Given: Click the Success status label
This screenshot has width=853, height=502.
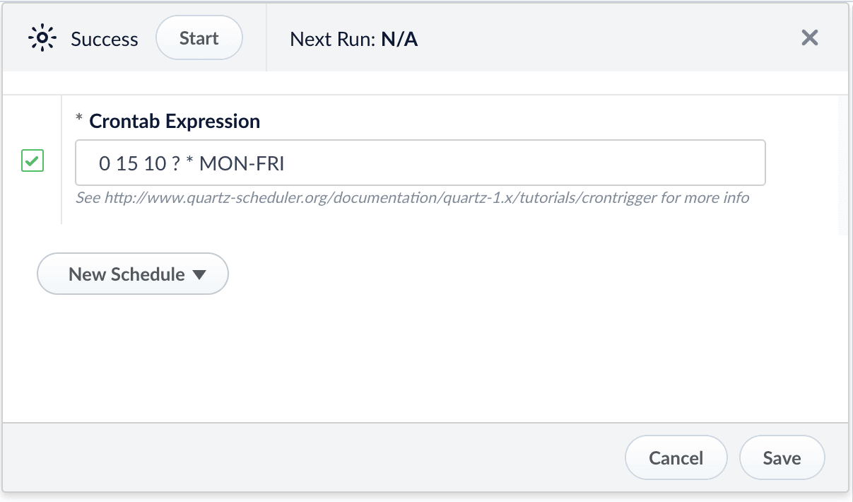Looking at the screenshot, I should tap(105, 39).
